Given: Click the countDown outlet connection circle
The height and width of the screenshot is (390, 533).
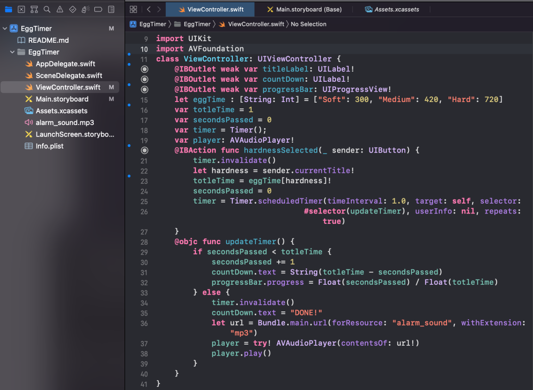Looking at the screenshot, I should click(x=145, y=79).
